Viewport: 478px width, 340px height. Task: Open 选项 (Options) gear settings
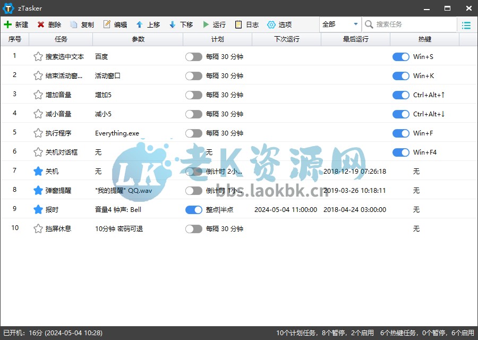click(x=271, y=24)
